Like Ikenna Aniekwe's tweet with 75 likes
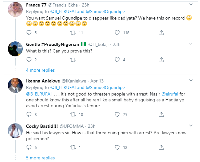Image resolution: width=200 pixels, height=162 pixels. click(x=117, y=114)
